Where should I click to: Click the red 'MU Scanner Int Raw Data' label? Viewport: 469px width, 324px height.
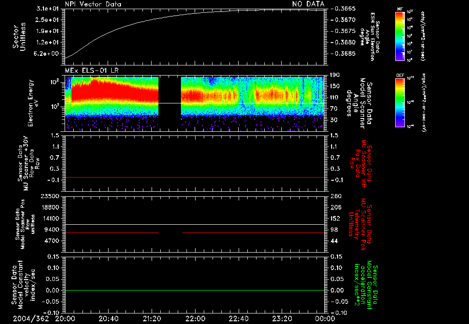pyautogui.click(x=361, y=163)
